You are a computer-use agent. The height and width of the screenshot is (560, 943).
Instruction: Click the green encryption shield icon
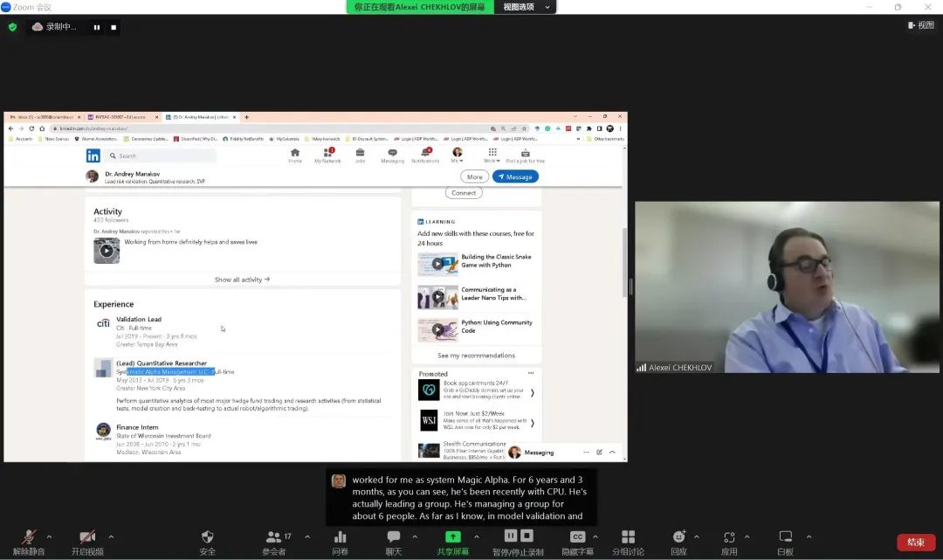(x=12, y=27)
